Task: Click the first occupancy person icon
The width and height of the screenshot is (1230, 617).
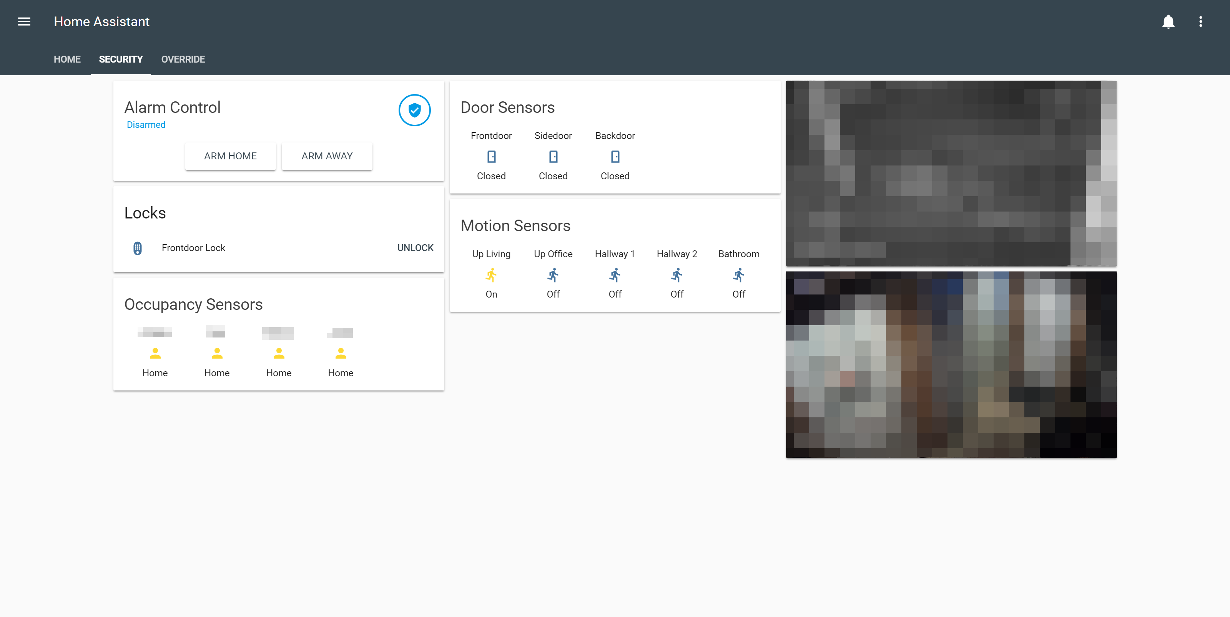Action: click(155, 352)
